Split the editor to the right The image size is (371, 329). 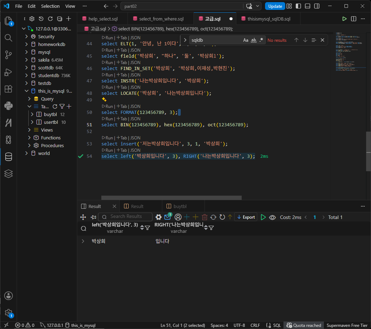click(x=354, y=19)
